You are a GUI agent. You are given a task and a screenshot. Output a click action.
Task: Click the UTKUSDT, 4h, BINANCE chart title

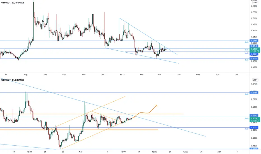point(13,80)
